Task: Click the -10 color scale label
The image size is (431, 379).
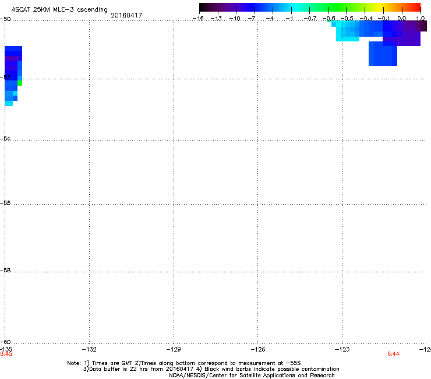Action: (235, 19)
